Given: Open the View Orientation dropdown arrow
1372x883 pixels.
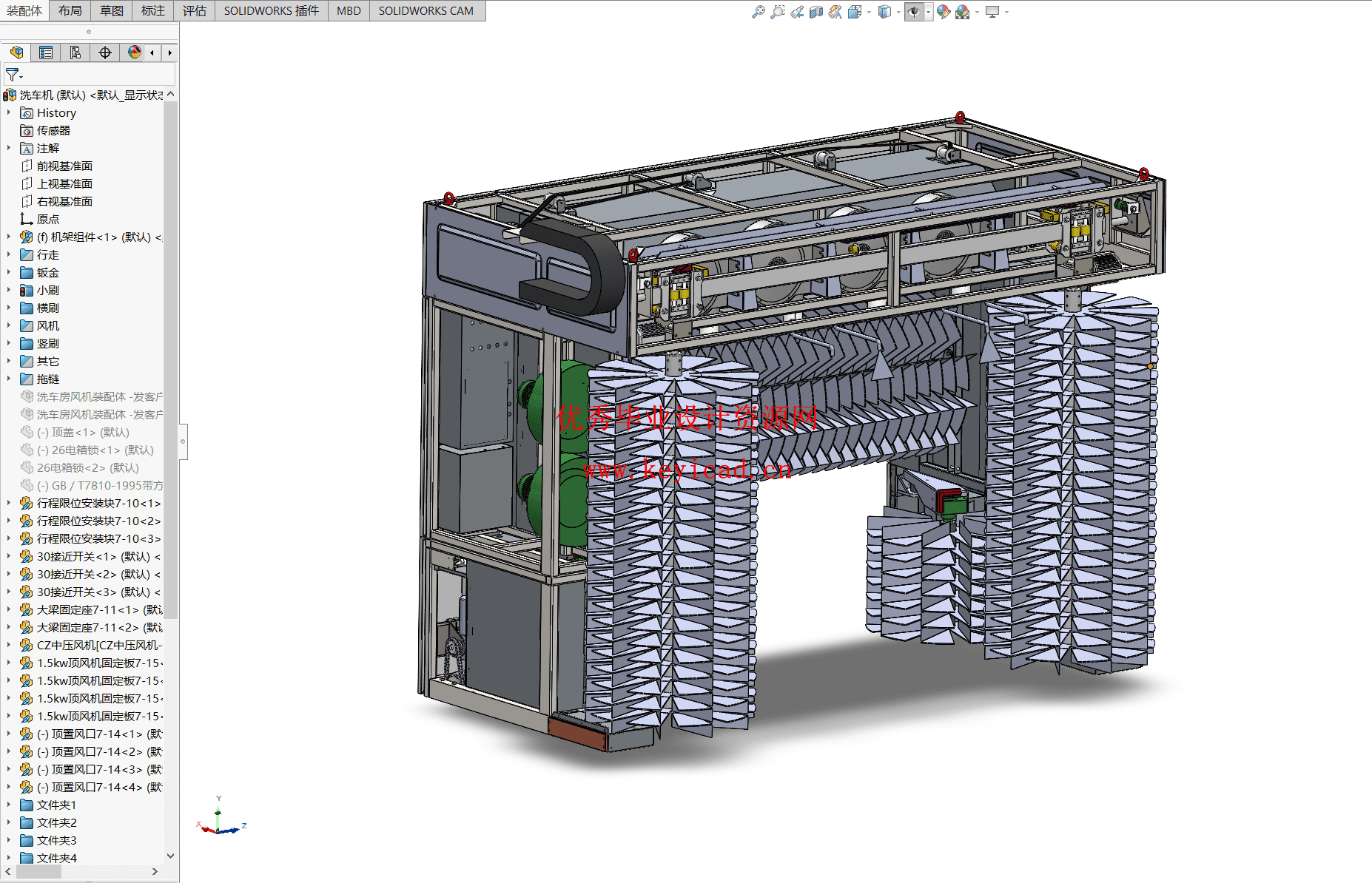Looking at the screenshot, I should click(869, 13).
